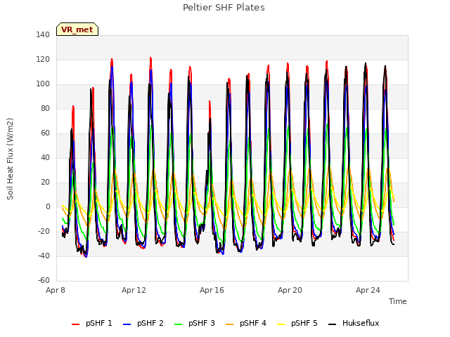450x337 pixels.
Task: Click the Peltier SHF Plates chart title
Action: click(x=224, y=8)
